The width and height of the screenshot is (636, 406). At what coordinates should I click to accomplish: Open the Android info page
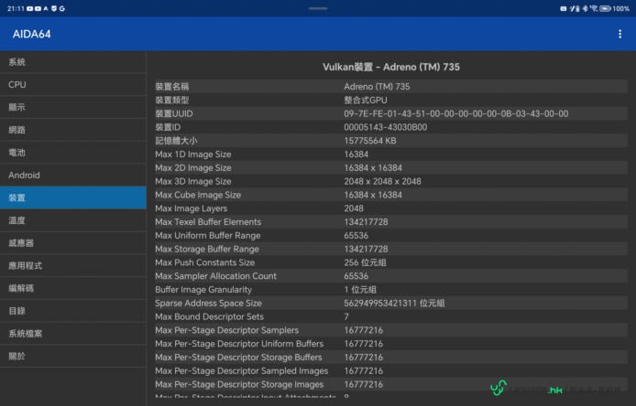[72, 175]
